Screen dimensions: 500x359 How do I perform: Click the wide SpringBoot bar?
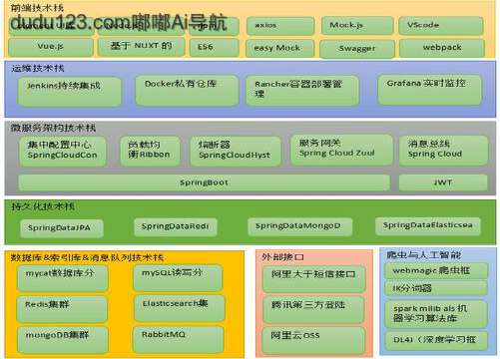[x=204, y=182]
